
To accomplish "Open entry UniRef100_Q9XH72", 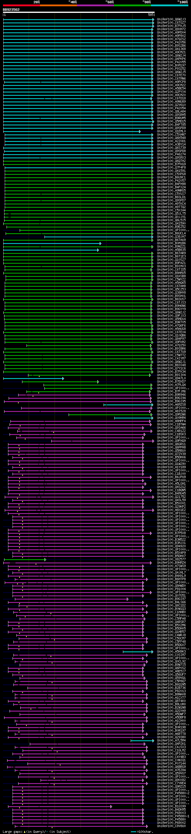I will tap(171, 29).
